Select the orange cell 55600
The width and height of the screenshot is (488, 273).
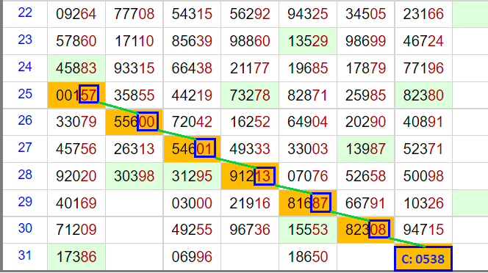pos(134,122)
